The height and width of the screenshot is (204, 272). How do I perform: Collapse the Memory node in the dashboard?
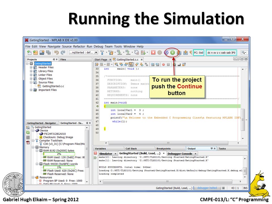(33, 147)
